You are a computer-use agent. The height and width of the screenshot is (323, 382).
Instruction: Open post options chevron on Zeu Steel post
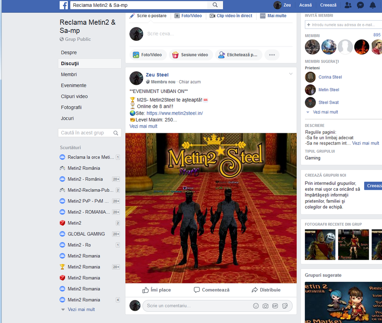coord(291,74)
